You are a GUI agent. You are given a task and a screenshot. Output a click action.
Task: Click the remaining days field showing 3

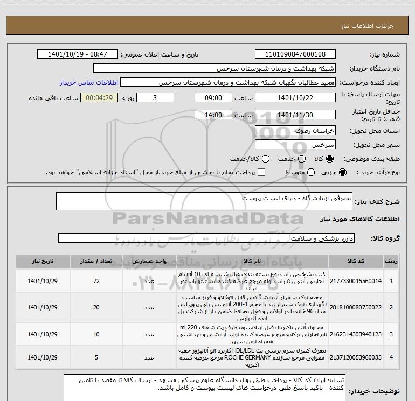pos(155,97)
